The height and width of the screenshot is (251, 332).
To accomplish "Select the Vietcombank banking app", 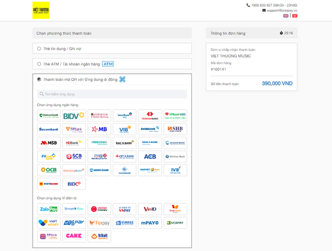I will coord(49,115).
